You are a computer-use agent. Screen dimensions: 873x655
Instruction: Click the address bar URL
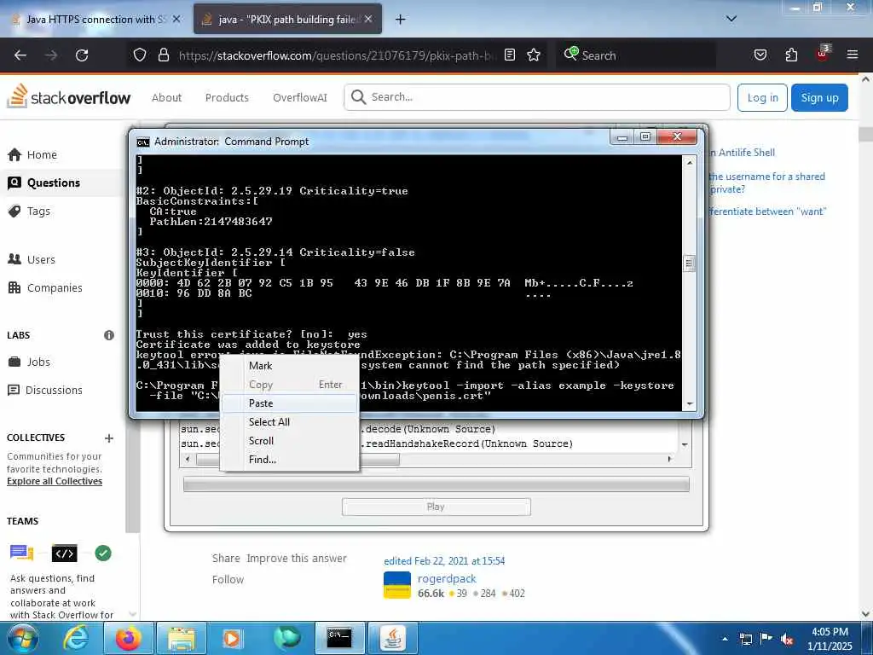tap(337, 55)
